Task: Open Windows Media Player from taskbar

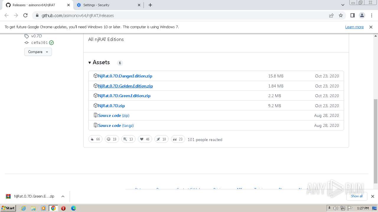Action: point(43,208)
